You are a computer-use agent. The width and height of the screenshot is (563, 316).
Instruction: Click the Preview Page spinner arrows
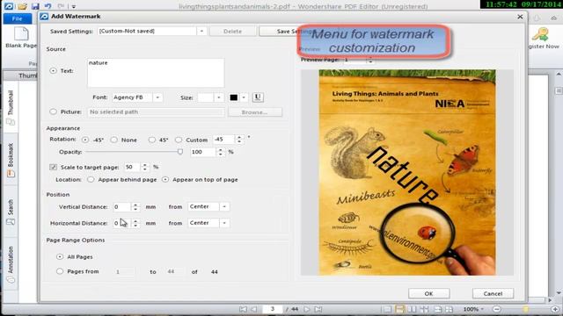pos(370,60)
